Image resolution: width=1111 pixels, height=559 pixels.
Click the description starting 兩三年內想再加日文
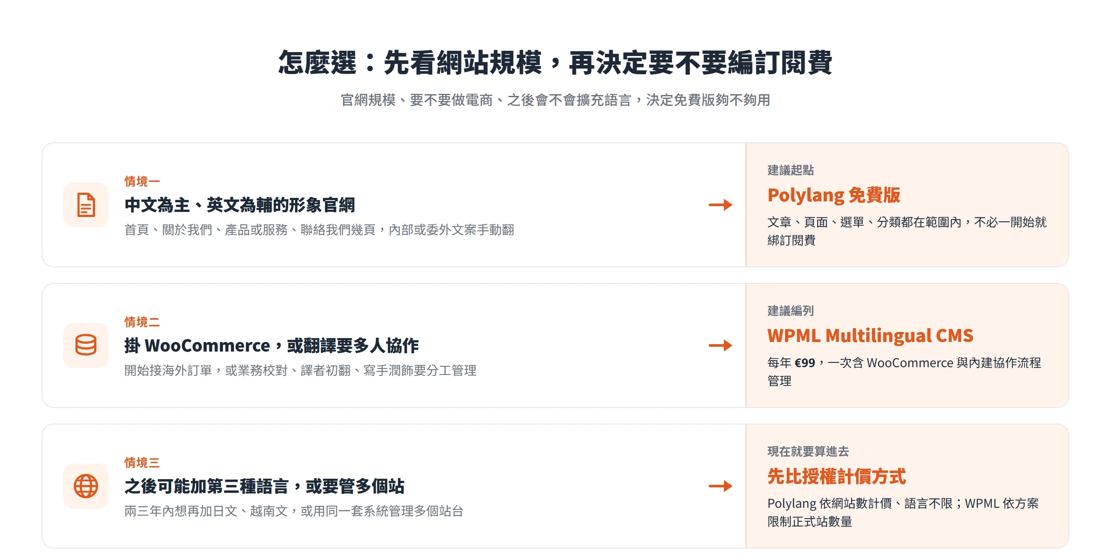coord(294,511)
